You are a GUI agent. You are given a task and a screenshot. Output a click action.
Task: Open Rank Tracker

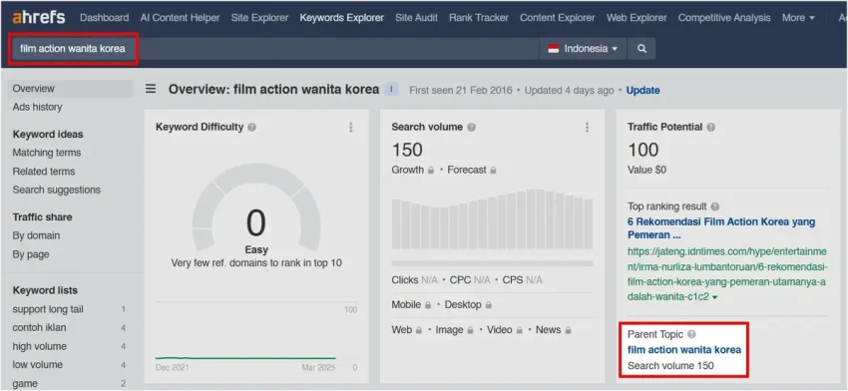(x=479, y=18)
